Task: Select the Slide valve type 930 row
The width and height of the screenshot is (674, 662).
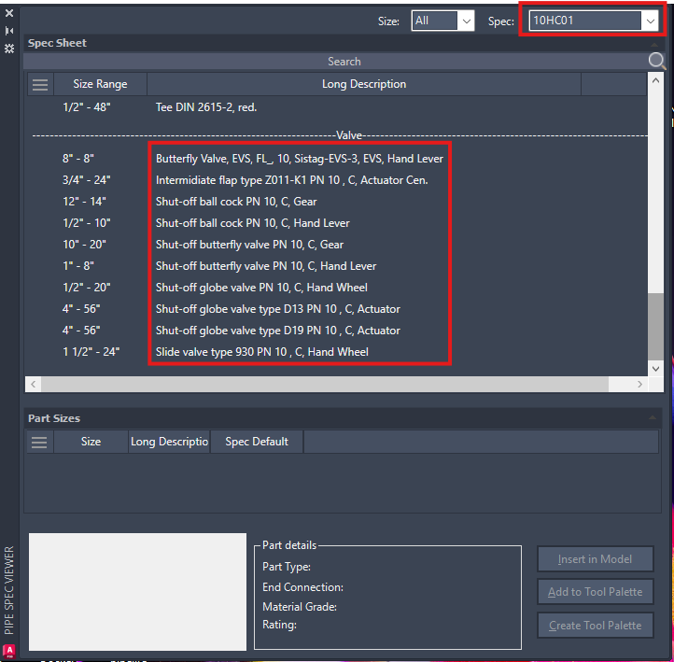Action: click(261, 352)
